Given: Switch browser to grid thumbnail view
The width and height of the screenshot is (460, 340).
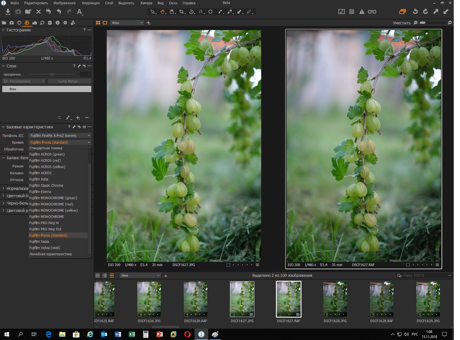Looking at the screenshot, I should tap(98, 275).
